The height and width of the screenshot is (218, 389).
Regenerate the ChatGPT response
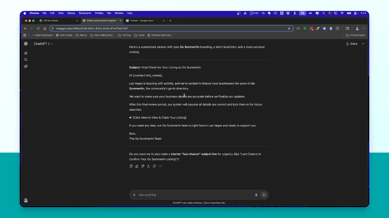coord(154,166)
